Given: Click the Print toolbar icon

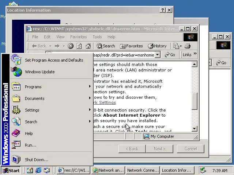Looking at the screenshot, I should [x=188, y=46].
